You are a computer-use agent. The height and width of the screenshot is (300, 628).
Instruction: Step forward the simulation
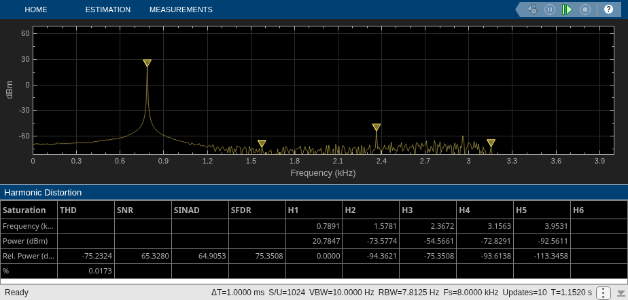[x=567, y=10]
